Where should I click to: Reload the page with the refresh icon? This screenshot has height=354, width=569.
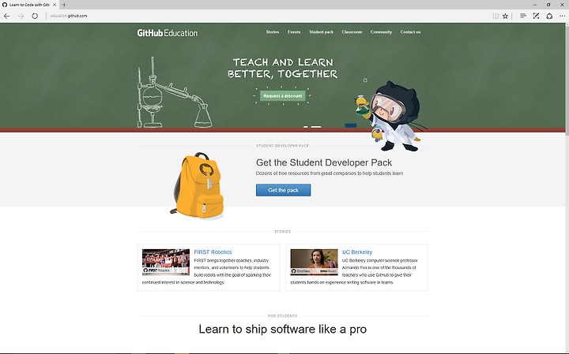(x=35, y=16)
